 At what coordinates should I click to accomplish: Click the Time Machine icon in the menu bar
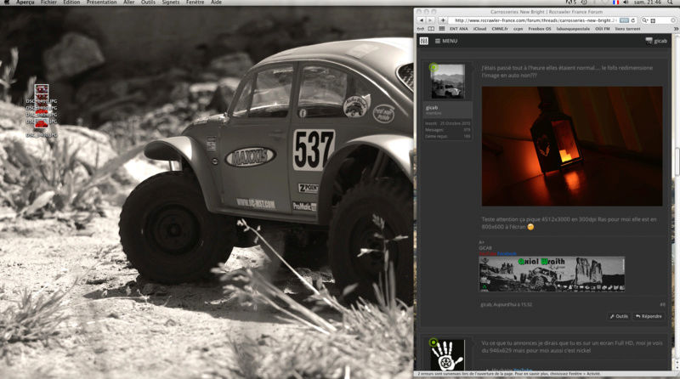pos(584,3)
